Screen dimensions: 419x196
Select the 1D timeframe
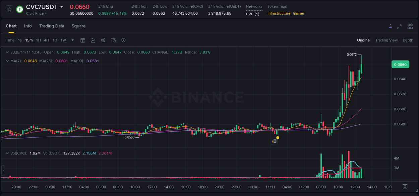[x=55, y=40]
